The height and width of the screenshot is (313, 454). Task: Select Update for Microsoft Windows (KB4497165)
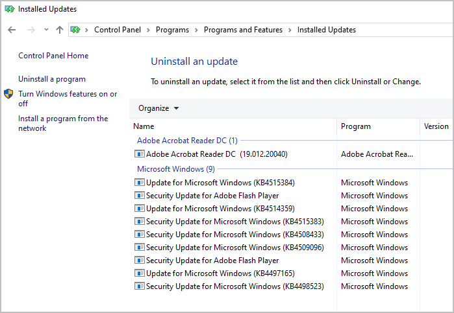point(220,273)
